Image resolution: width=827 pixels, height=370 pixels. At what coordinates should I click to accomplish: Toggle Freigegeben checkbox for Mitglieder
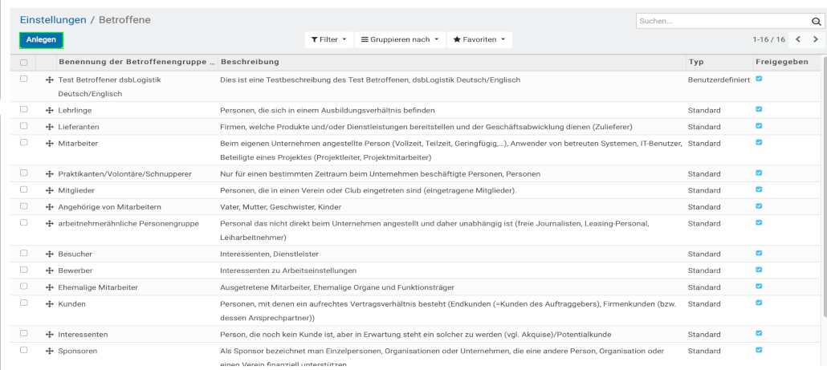[760, 189]
